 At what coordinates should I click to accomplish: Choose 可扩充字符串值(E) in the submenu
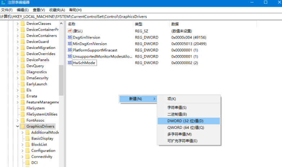tap(189, 141)
